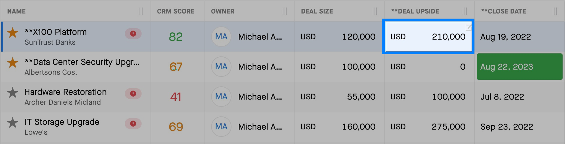The width and height of the screenshot is (565, 144).
Task: Click the Owner column grip handle
Action: [285, 11]
